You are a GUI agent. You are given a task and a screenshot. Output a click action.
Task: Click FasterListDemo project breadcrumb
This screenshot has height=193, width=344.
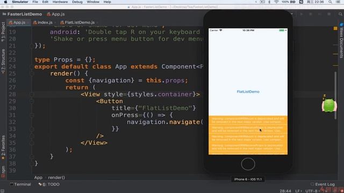[22, 14]
